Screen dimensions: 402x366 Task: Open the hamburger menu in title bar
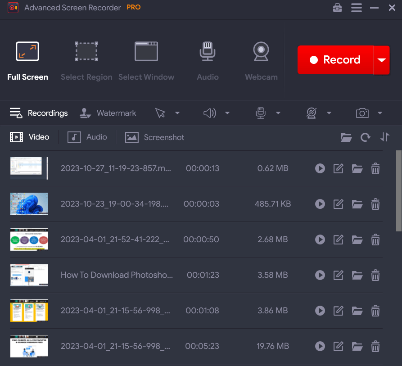357,8
